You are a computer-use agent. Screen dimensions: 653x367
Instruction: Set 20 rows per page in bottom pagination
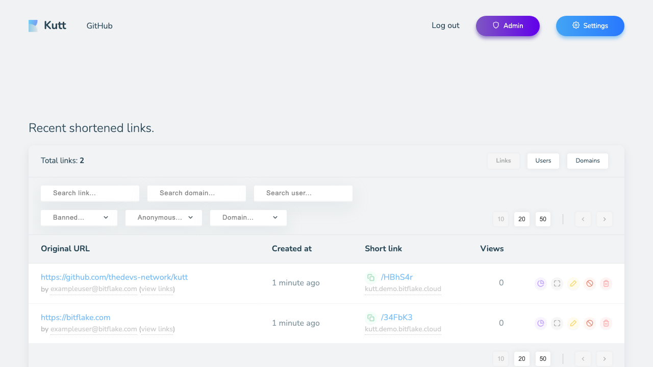pos(522,359)
